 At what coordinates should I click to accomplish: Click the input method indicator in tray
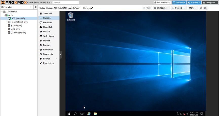[x=187, y=114]
